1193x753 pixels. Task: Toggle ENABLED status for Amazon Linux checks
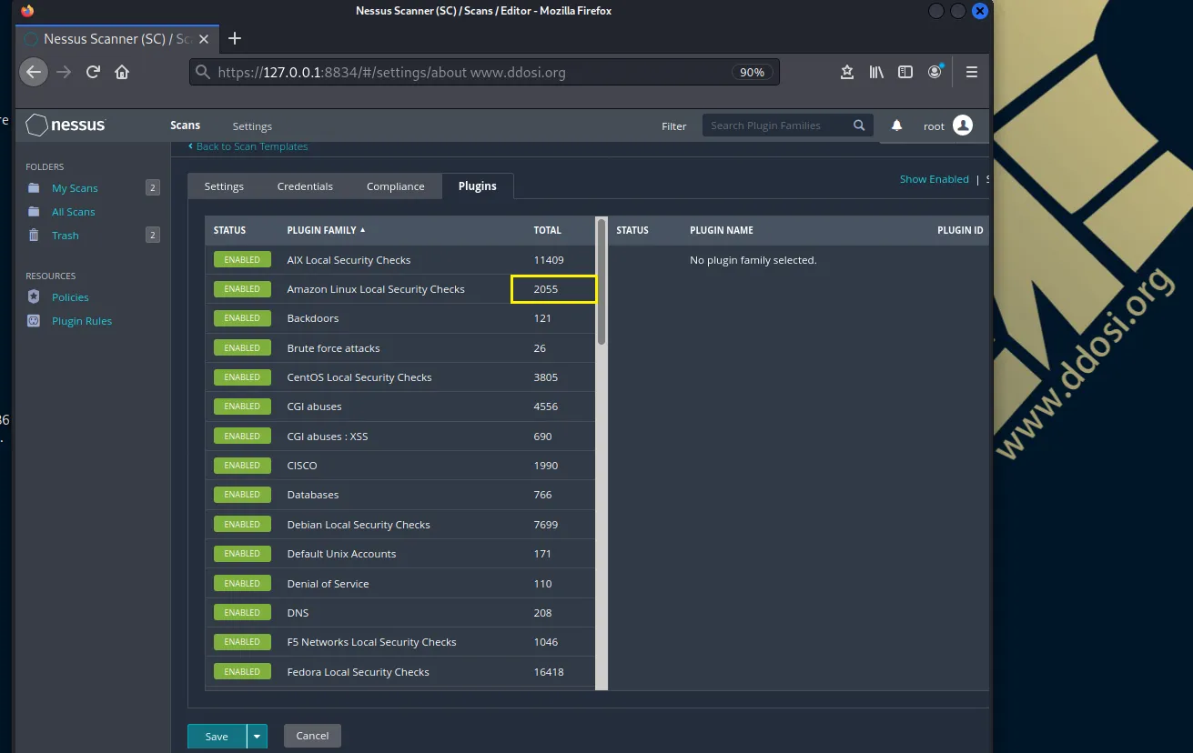tap(242, 289)
